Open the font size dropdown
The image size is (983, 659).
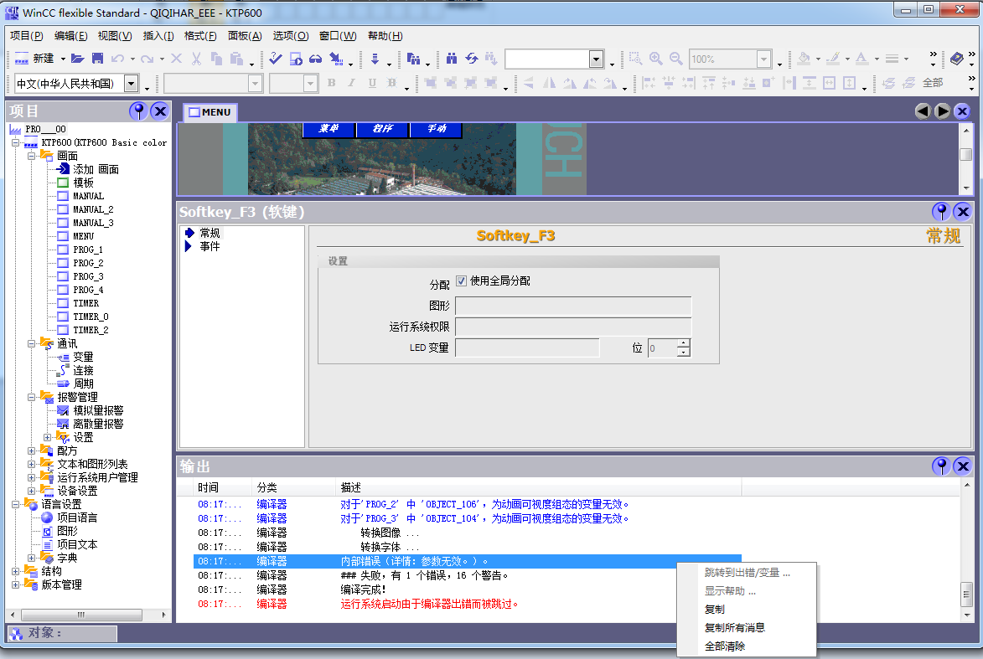(310, 83)
